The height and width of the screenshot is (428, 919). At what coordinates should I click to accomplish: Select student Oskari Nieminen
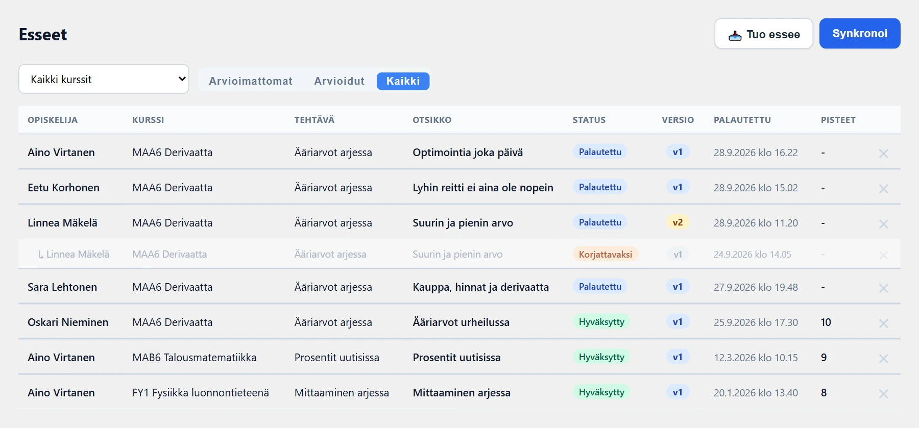(x=68, y=322)
